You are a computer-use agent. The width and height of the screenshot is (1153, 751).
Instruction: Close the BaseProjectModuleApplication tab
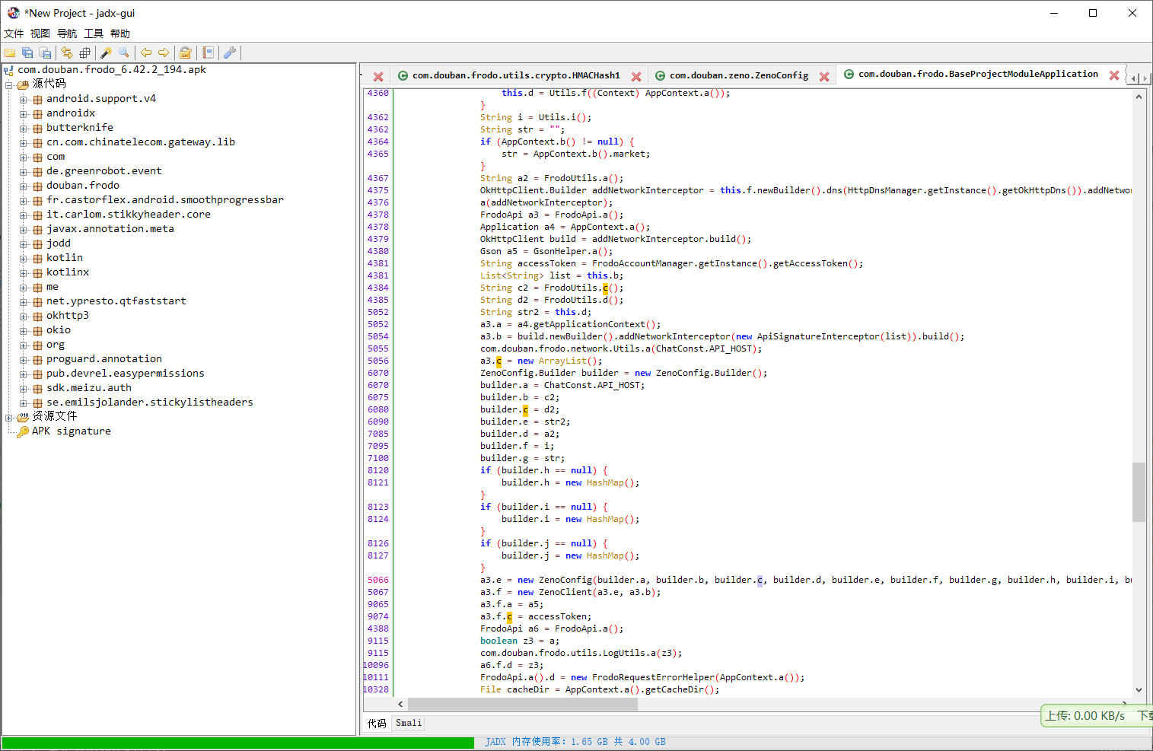(1114, 75)
